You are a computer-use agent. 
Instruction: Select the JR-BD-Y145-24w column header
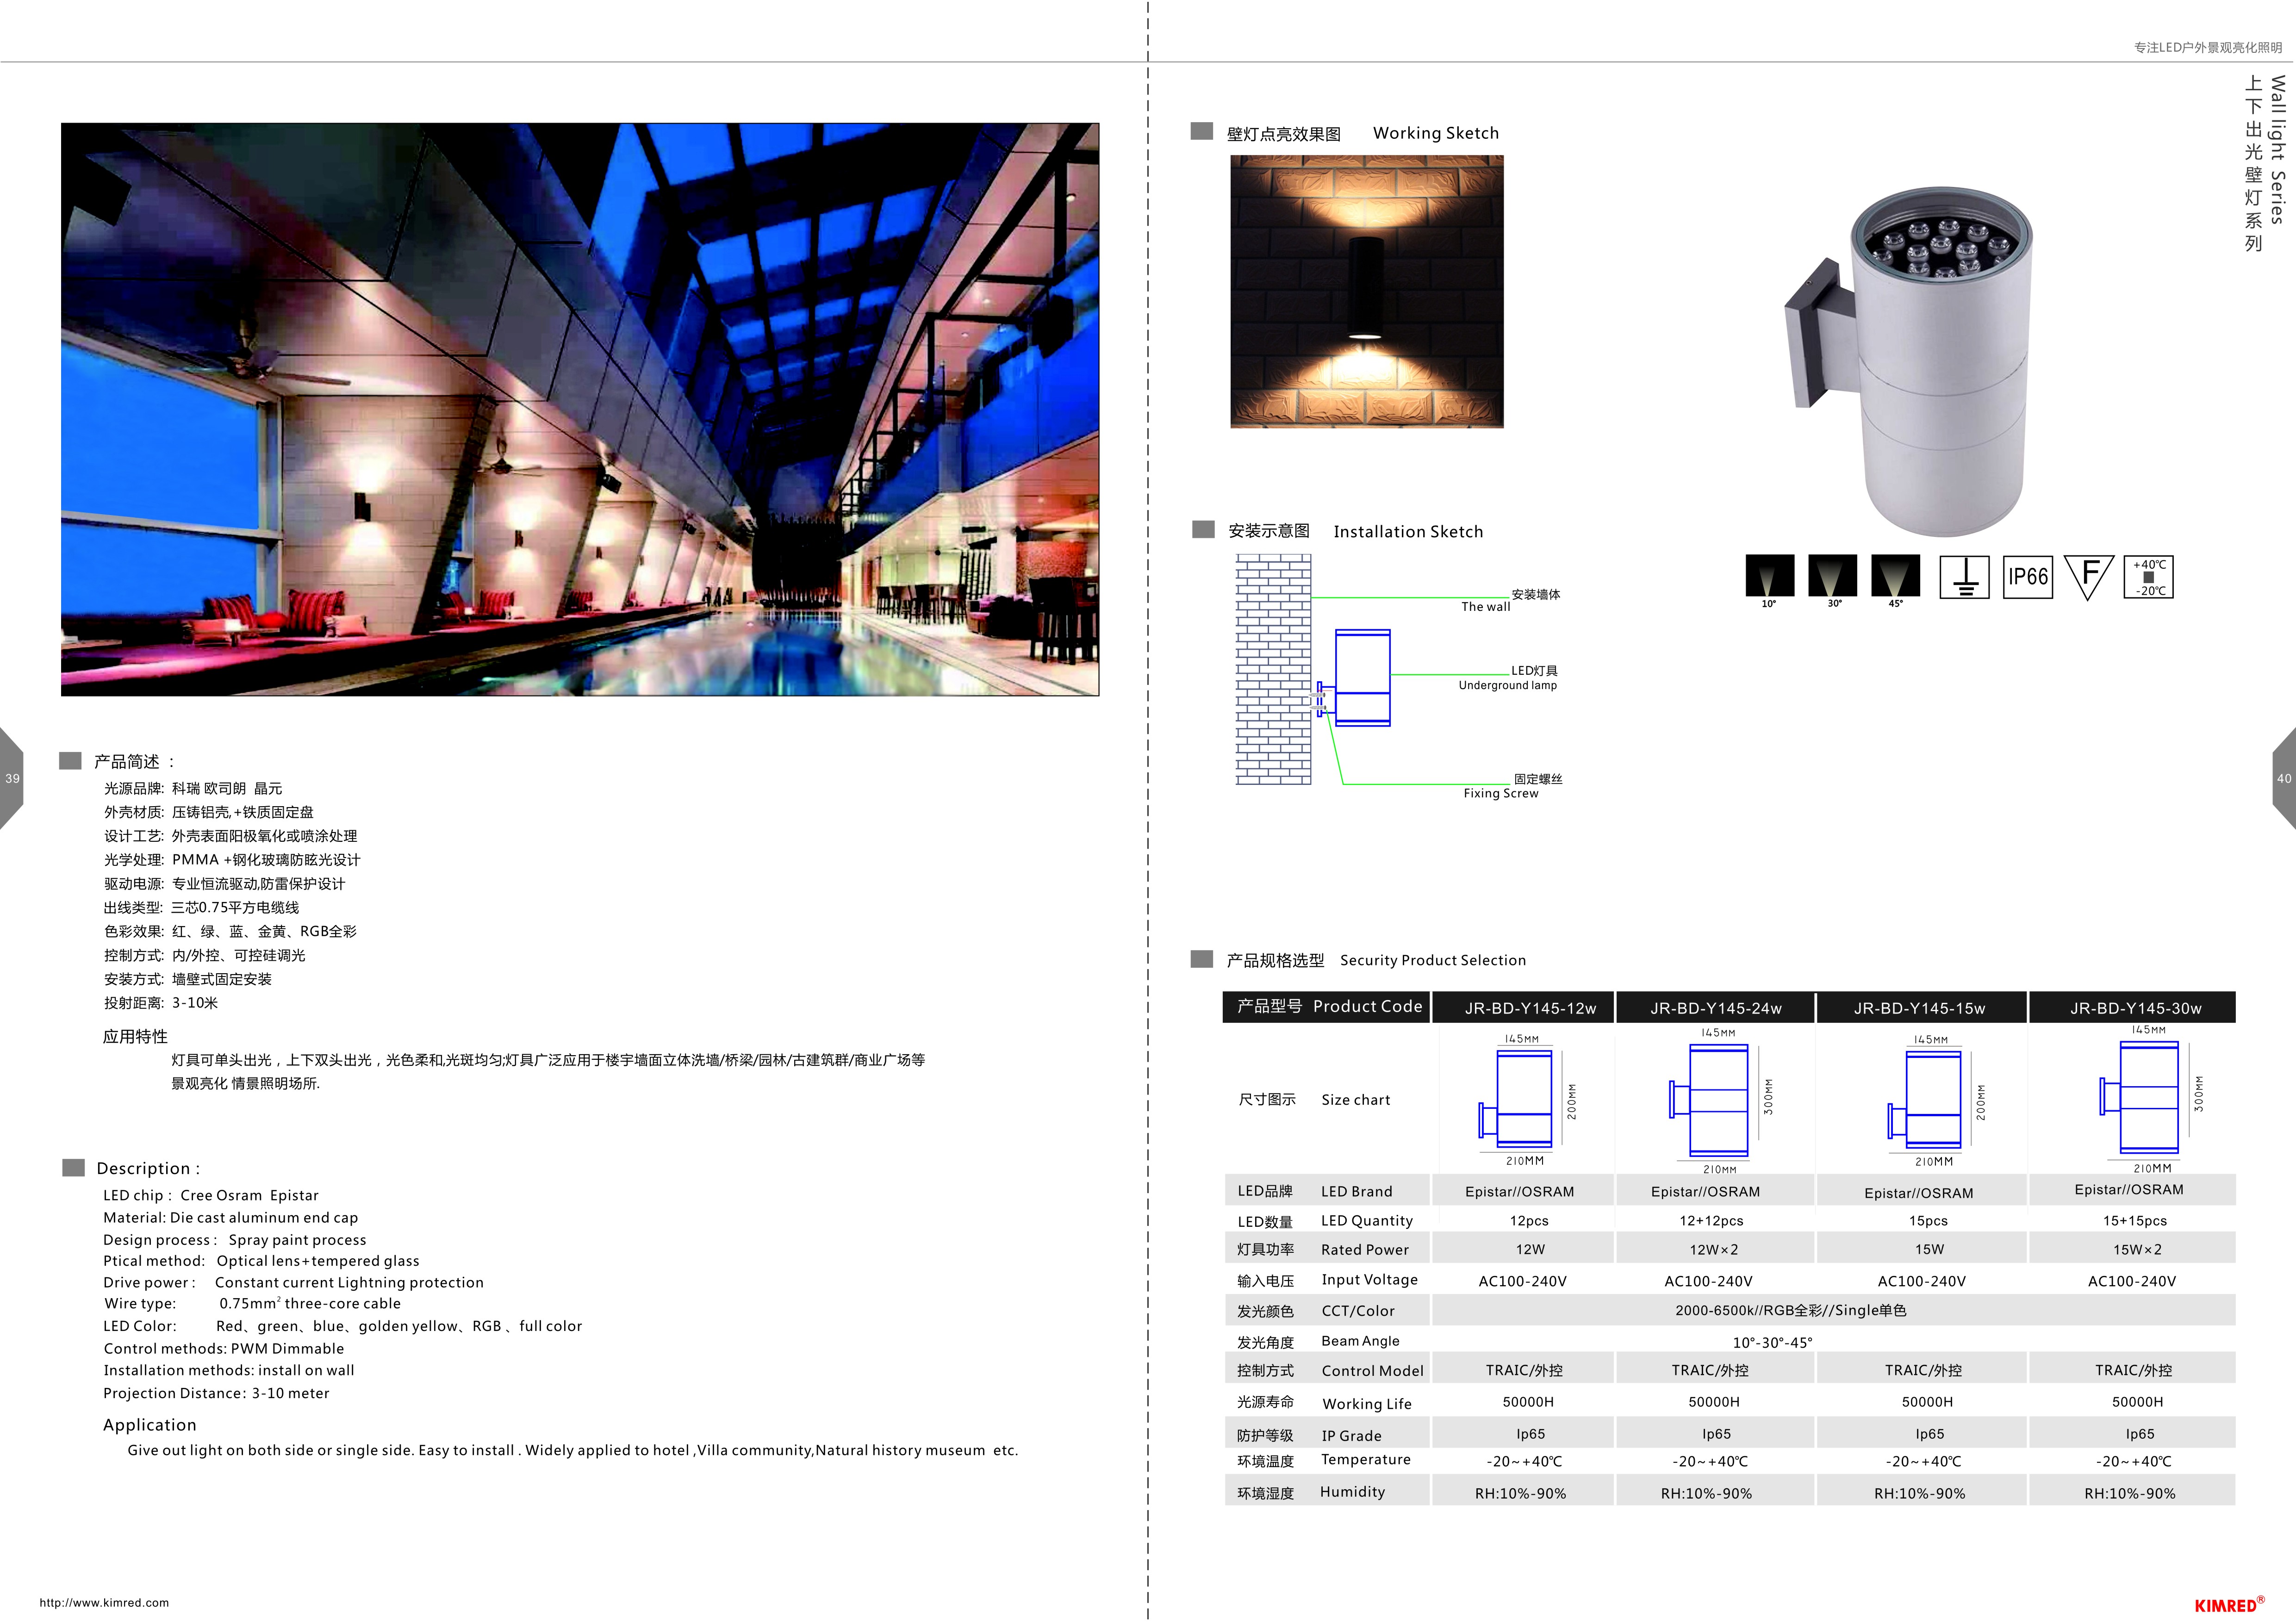[x=1715, y=1008]
